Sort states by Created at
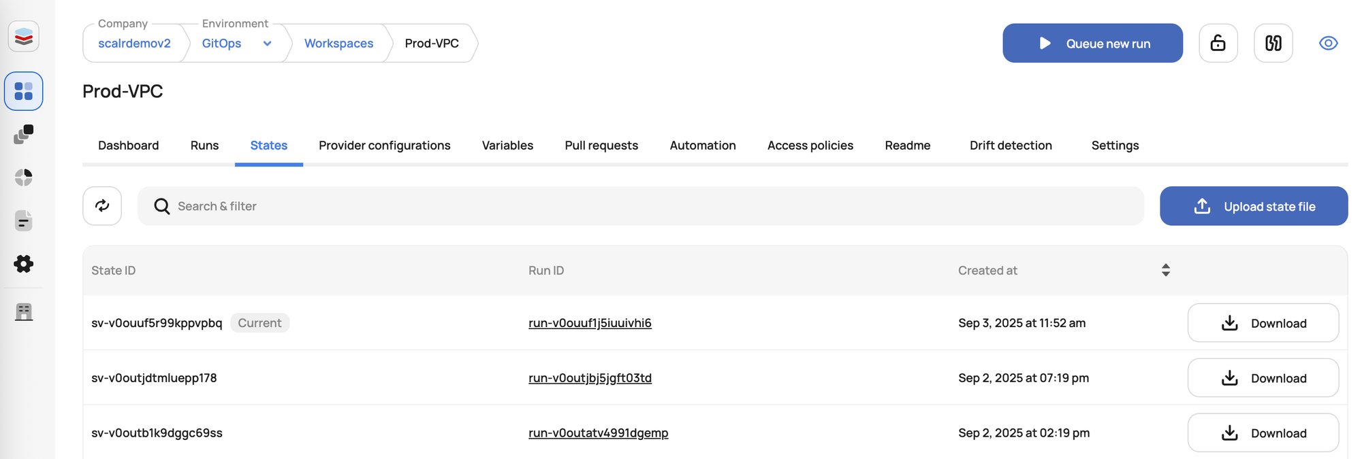The image size is (1362, 459). click(1165, 270)
